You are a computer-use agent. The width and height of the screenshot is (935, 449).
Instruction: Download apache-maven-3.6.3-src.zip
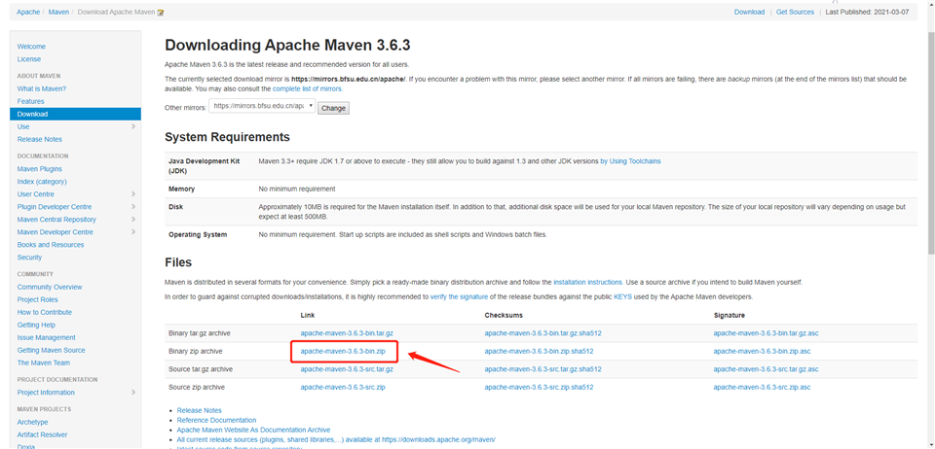point(343,387)
